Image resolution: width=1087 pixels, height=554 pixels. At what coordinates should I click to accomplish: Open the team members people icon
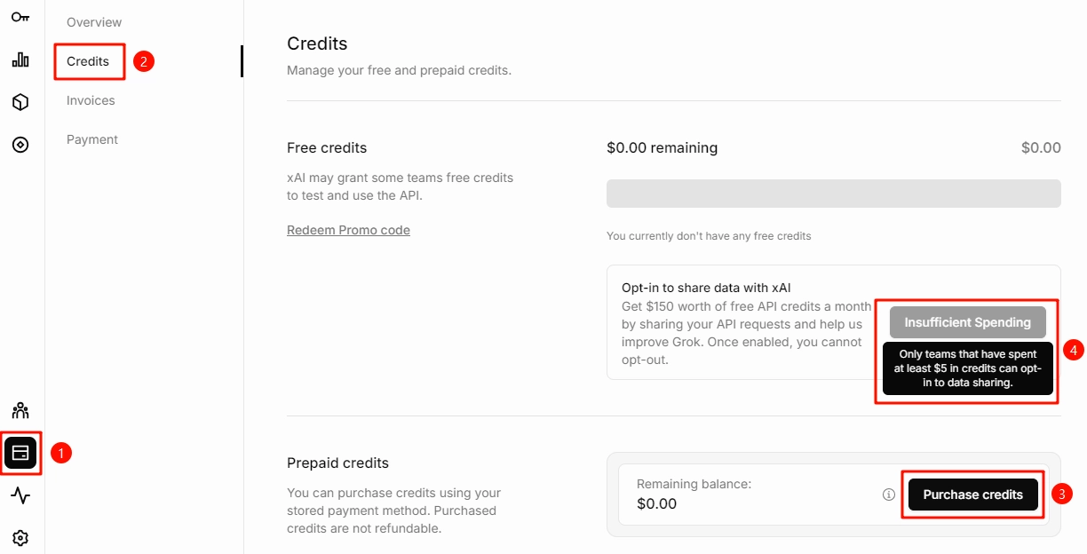click(20, 410)
